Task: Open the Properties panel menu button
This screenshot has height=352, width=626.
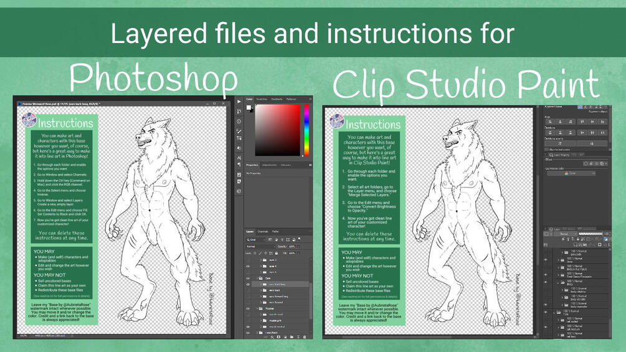Action: 310,165
